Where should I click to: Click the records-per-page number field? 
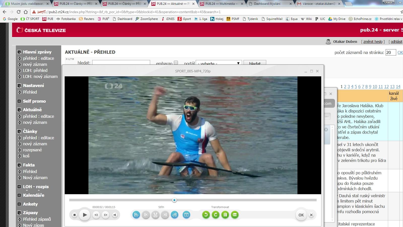pos(390,52)
